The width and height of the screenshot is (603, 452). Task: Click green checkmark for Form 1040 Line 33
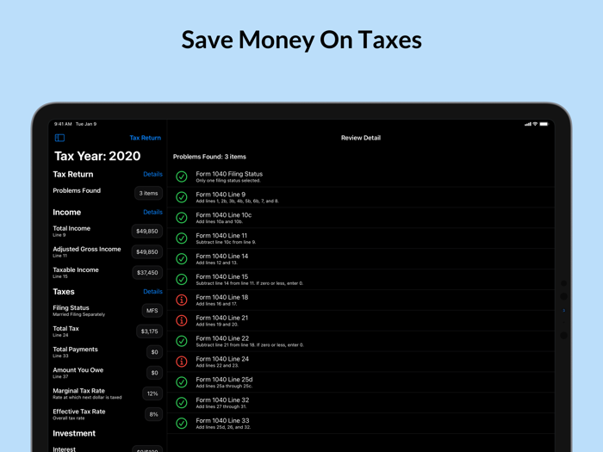[182, 424]
